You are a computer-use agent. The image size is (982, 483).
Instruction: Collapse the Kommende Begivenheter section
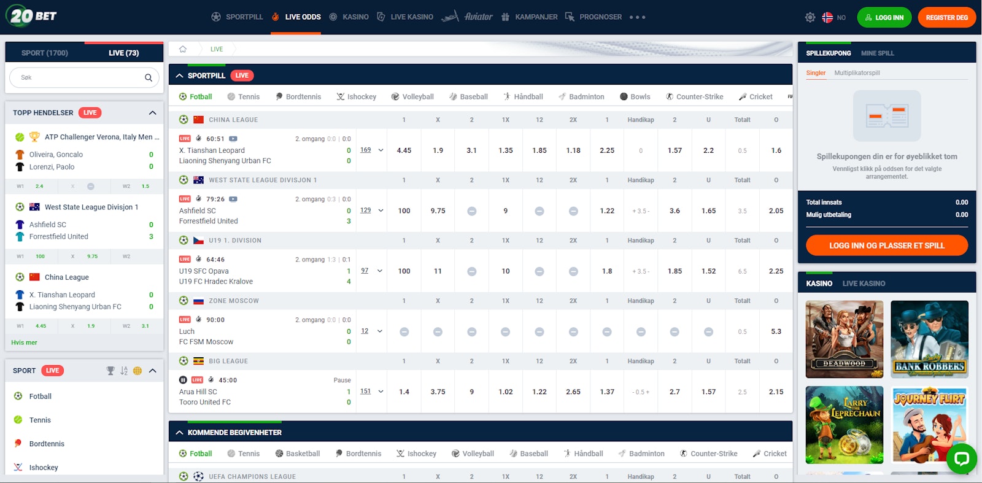(179, 433)
